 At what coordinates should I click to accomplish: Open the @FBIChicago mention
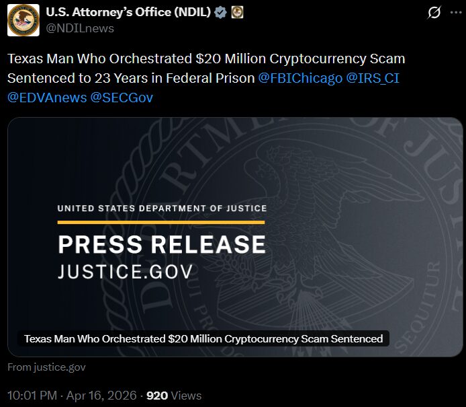click(x=300, y=78)
